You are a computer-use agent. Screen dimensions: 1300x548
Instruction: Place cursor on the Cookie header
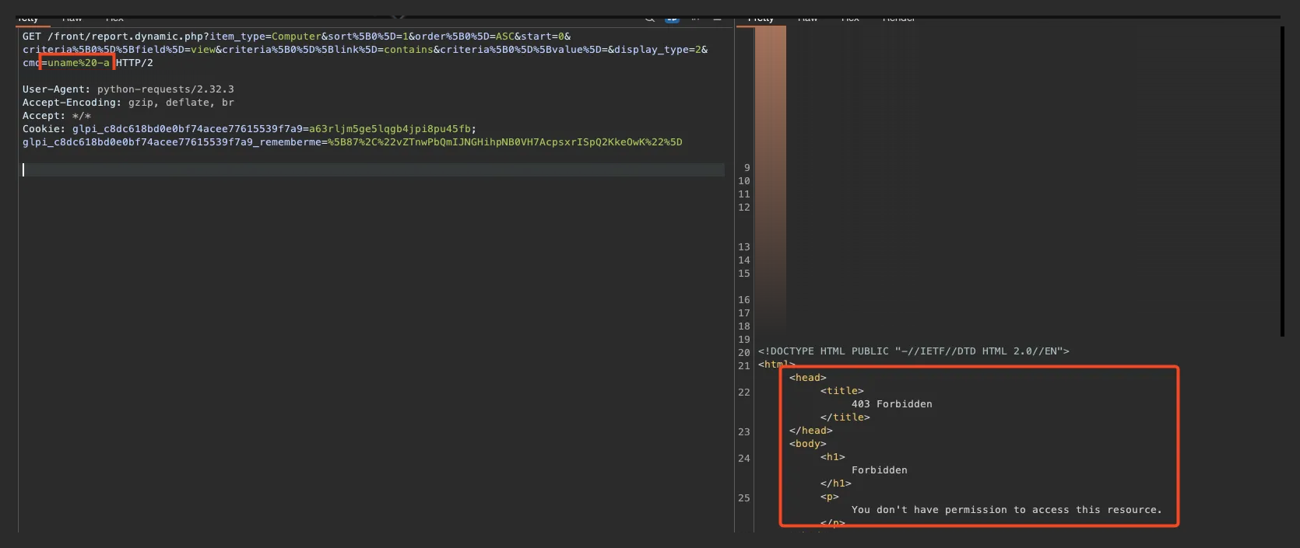click(44, 129)
